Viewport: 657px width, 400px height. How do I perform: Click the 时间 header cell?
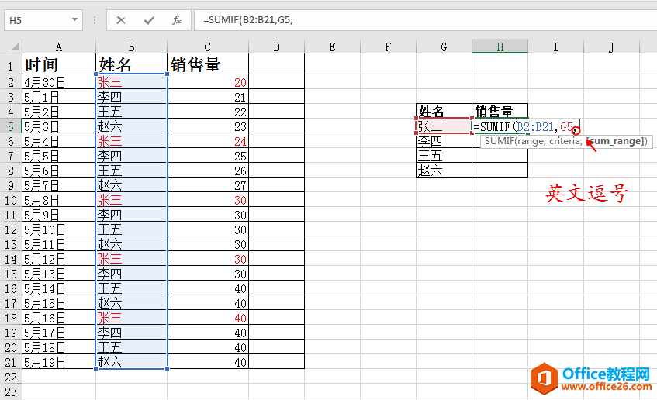(x=59, y=64)
